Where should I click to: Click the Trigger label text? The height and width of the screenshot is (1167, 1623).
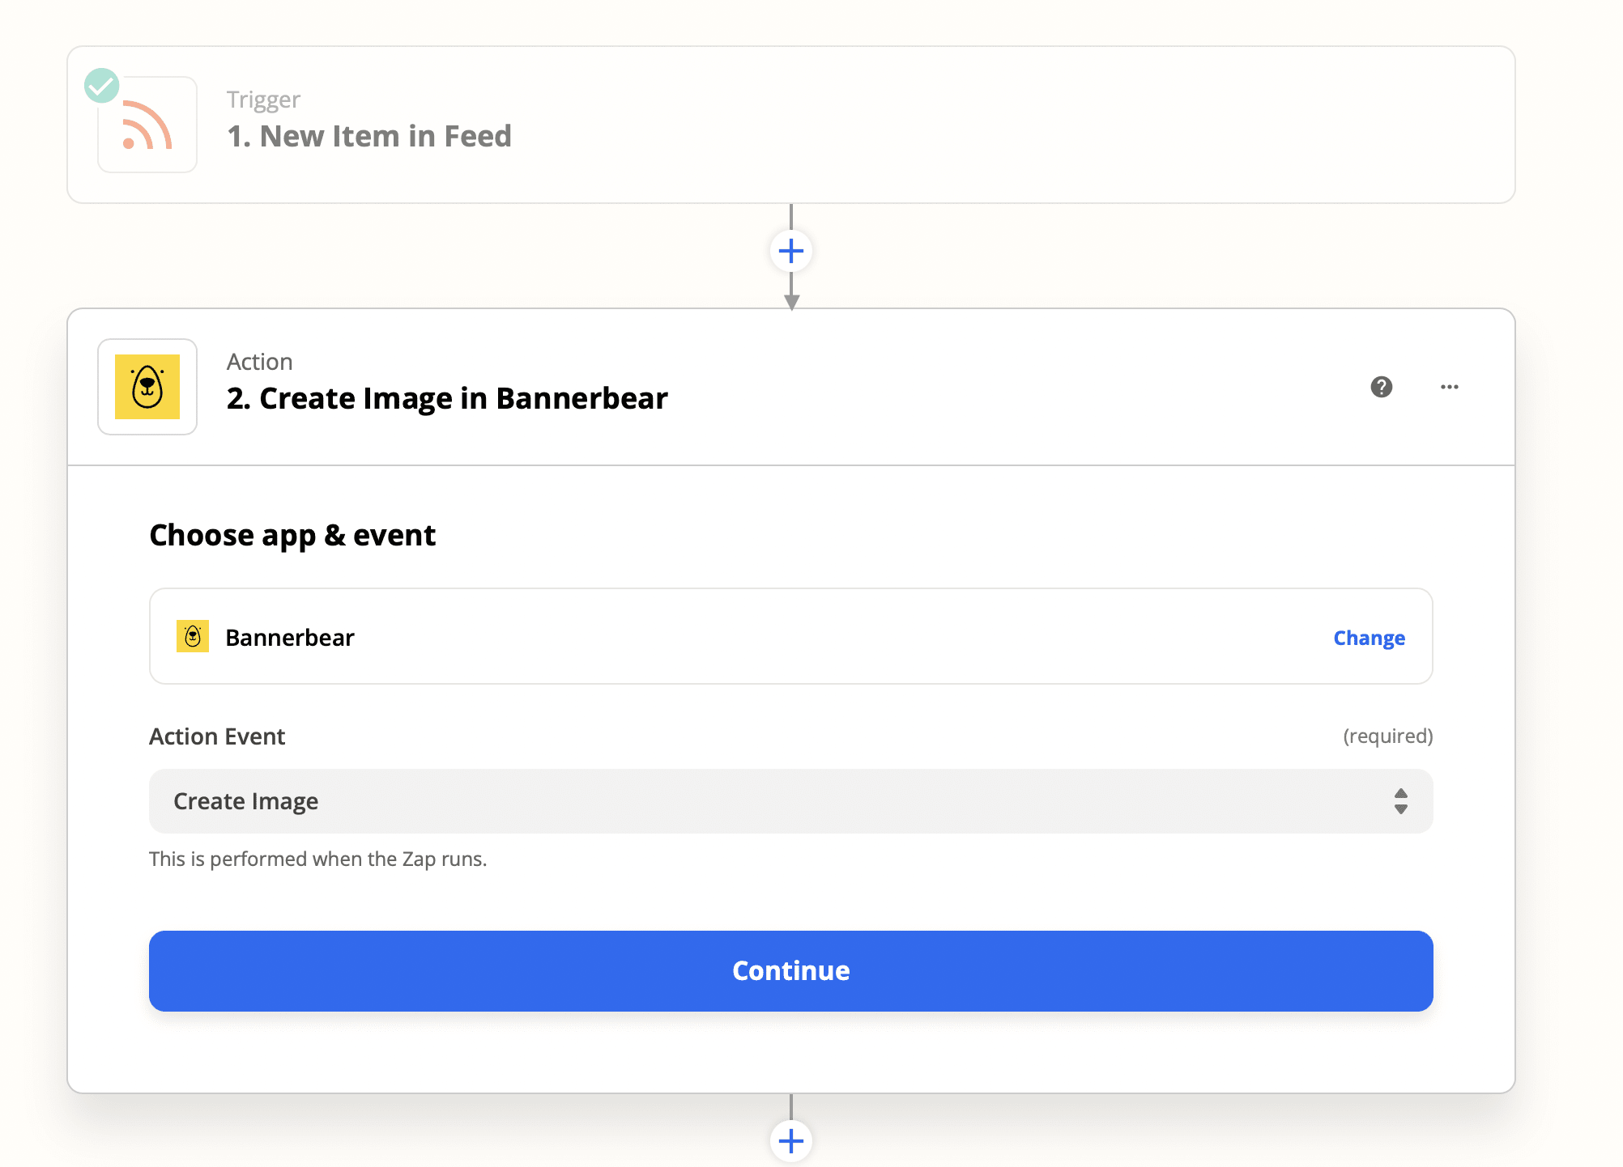[x=263, y=100]
